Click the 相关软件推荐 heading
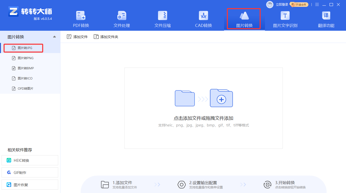This screenshot has width=346, height=193. [x=20, y=150]
